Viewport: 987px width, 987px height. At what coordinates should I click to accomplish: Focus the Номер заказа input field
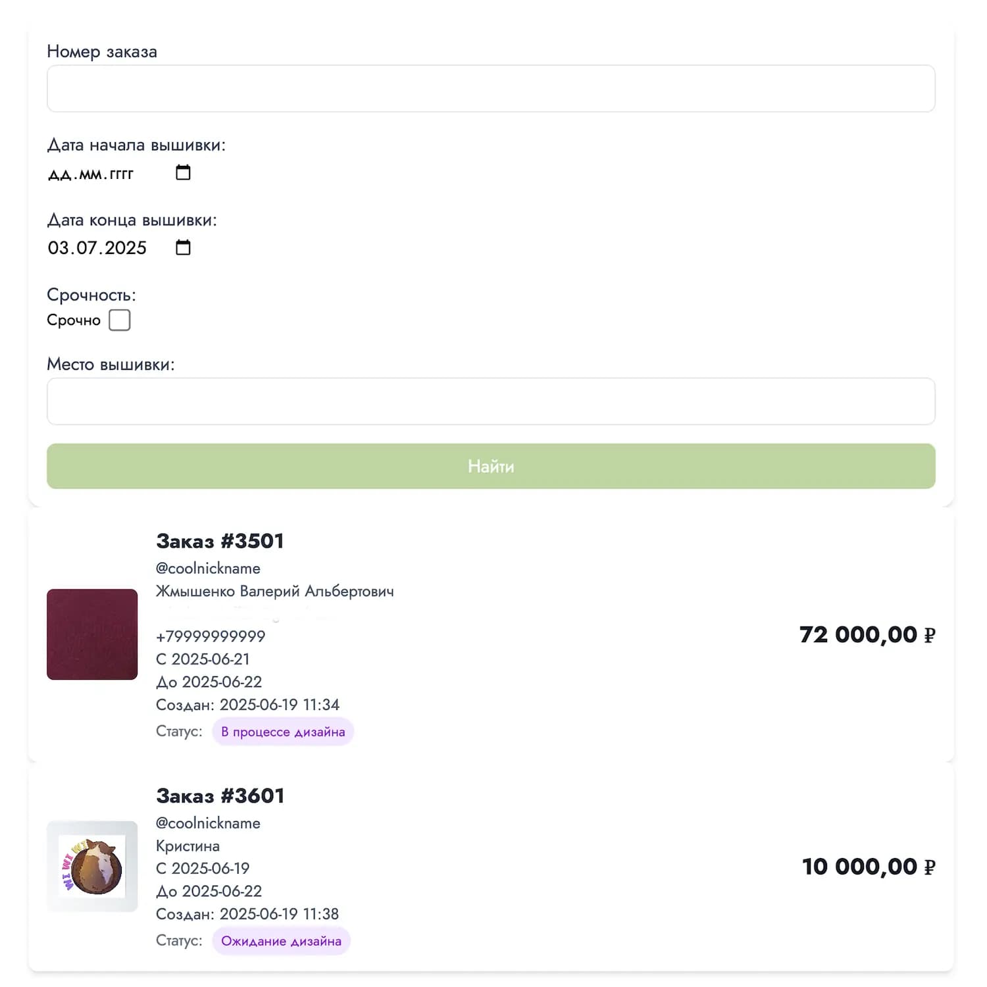click(491, 89)
